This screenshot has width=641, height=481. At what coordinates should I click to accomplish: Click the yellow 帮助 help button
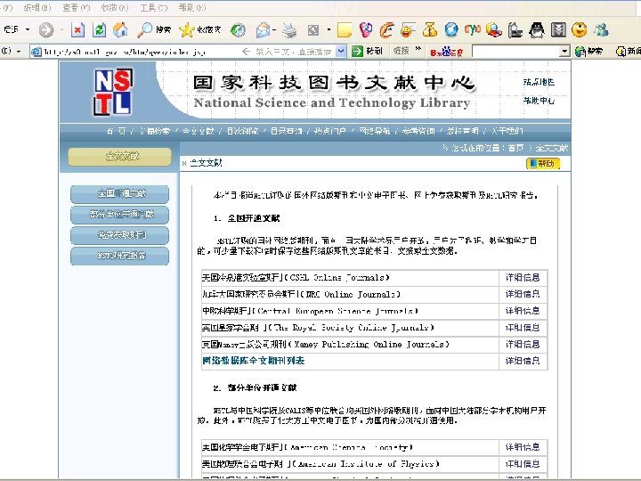[x=542, y=164]
